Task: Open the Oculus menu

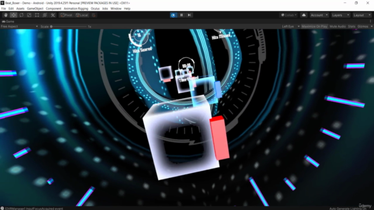Action: [x=95, y=9]
